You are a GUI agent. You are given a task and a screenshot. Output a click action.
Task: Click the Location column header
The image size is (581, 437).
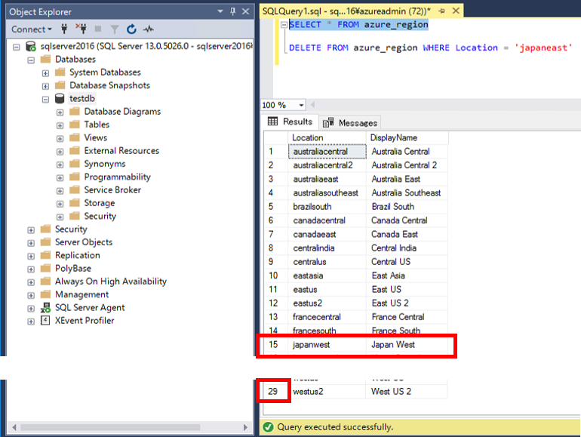(x=327, y=137)
